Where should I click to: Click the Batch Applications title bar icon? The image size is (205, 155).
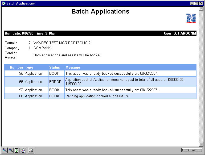4,3
